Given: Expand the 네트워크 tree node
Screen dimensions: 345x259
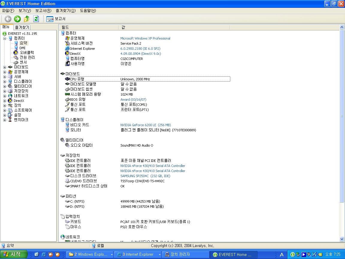Looking at the screenshot, I should [x=4, y=96].
